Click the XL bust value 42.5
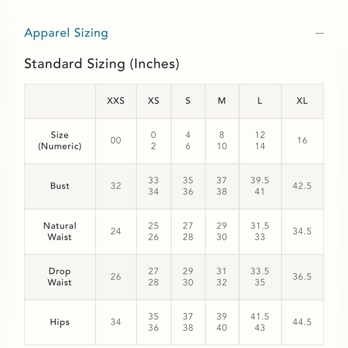348x348 pixels. pos(302,186)
